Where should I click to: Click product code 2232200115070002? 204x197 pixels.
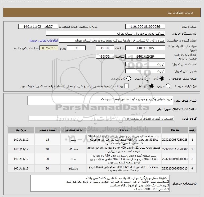[x=175, y=149]
